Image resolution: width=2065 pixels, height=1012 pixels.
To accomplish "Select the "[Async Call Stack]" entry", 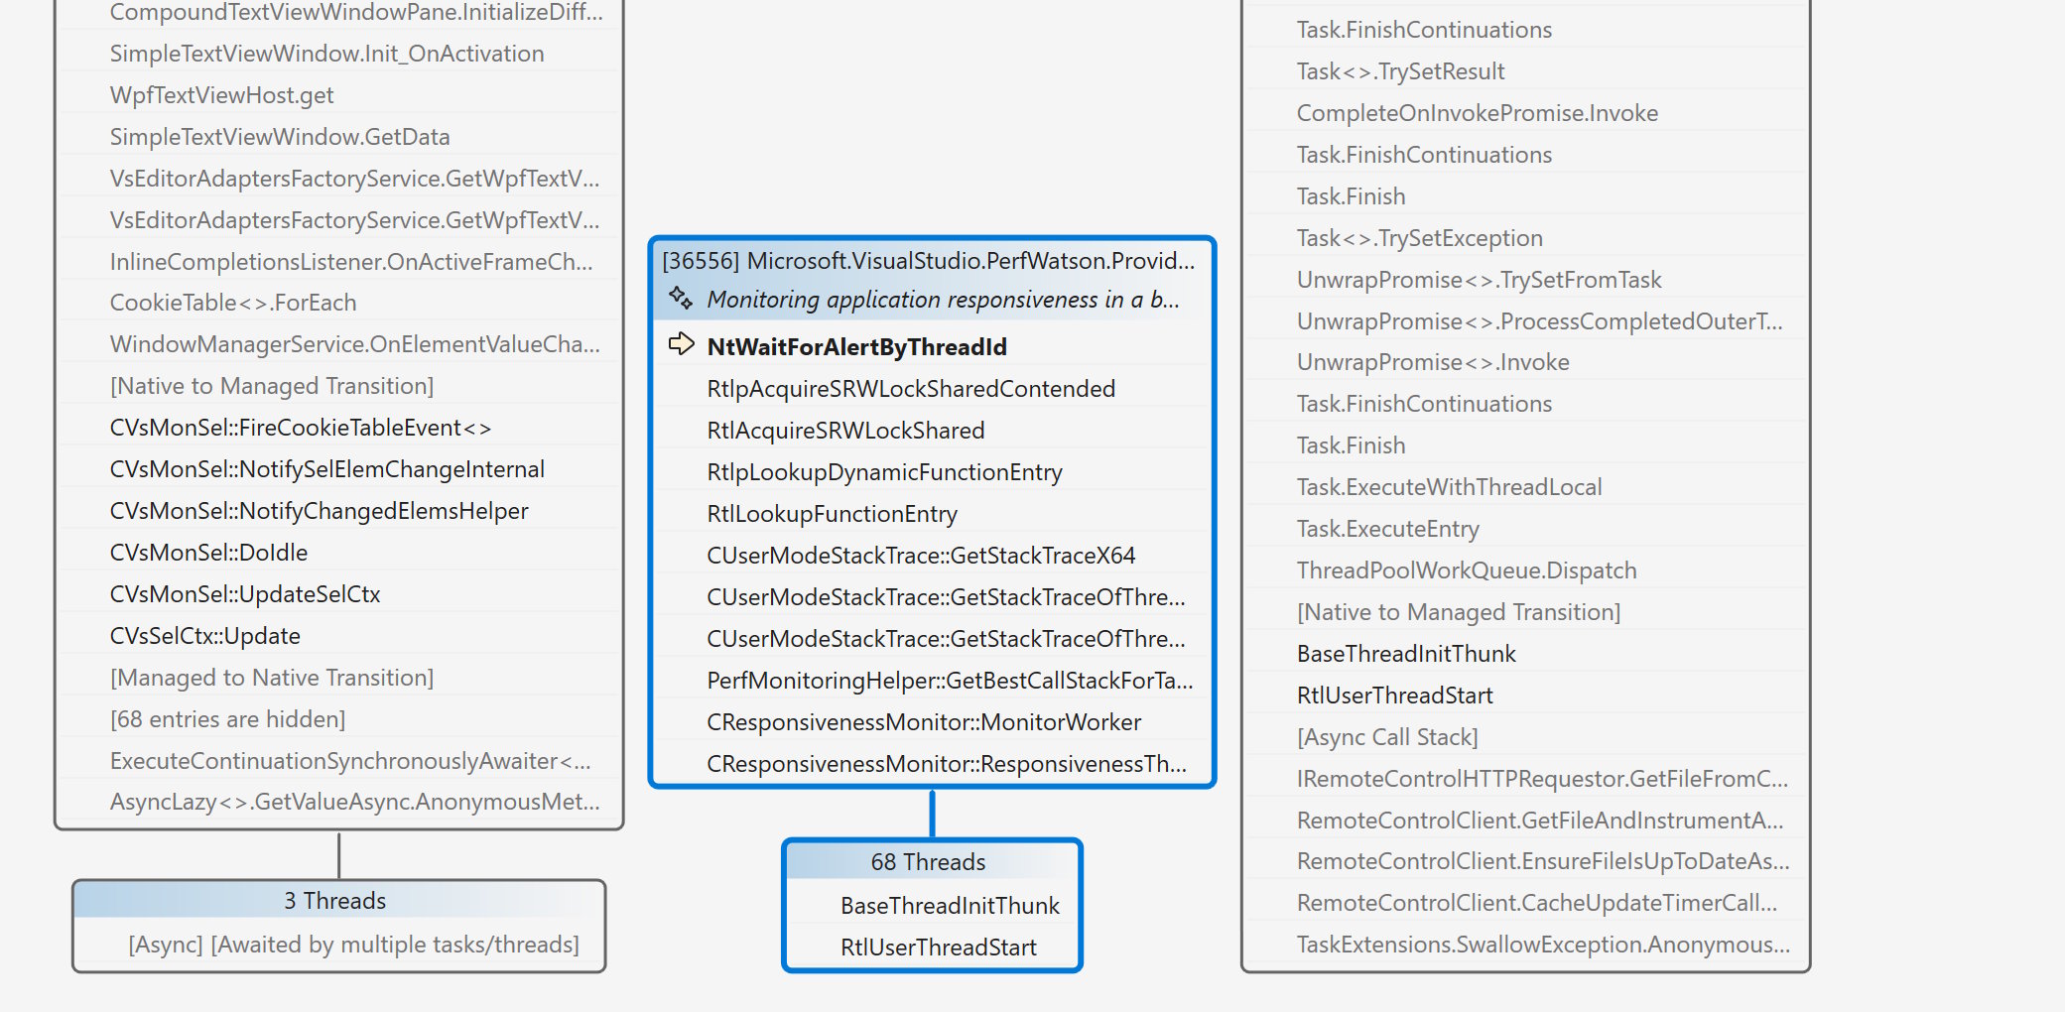I will pos(1387,736).
